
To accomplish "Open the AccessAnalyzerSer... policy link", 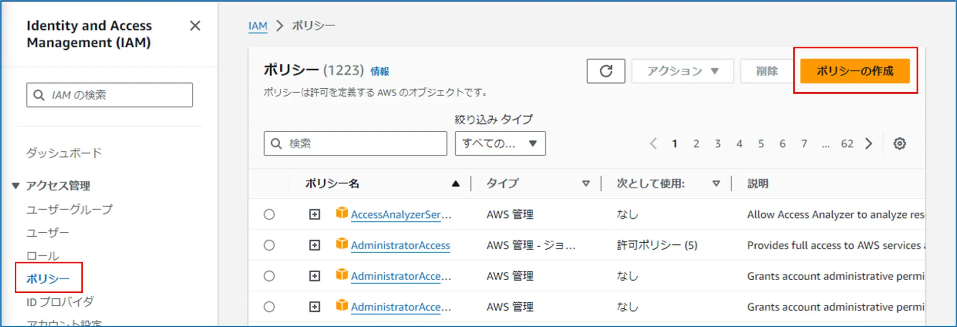I will (x=401, y=215).
